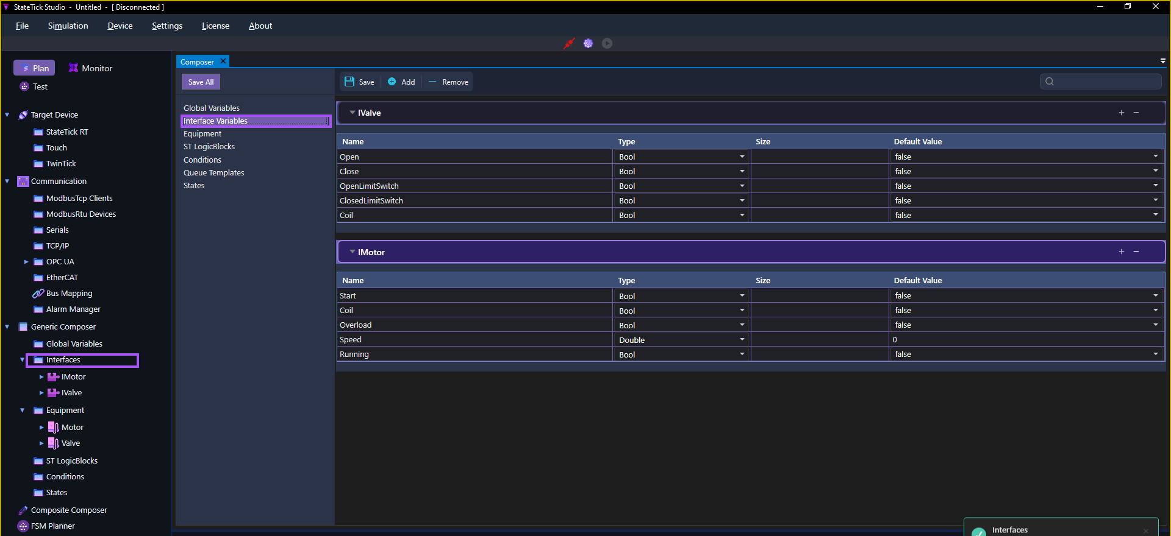
Task: Open panel overflow arrow at tab bar end
Action: point(1163,61)
